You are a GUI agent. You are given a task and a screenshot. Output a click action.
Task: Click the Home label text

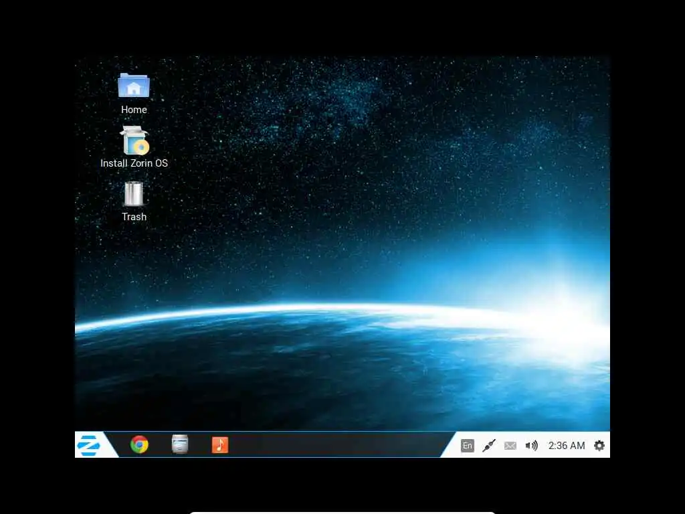pos(134,110)
